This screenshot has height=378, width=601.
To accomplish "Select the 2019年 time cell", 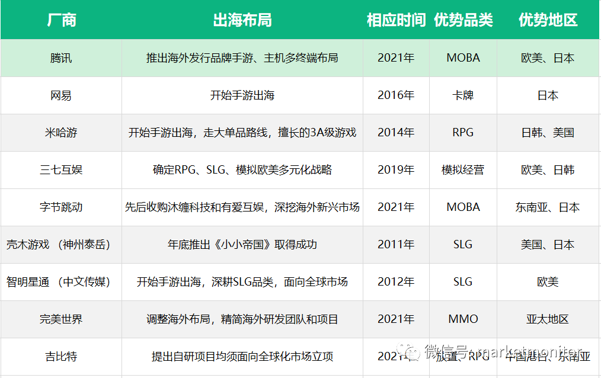I will pyautogui.click(x=396, y=169).
